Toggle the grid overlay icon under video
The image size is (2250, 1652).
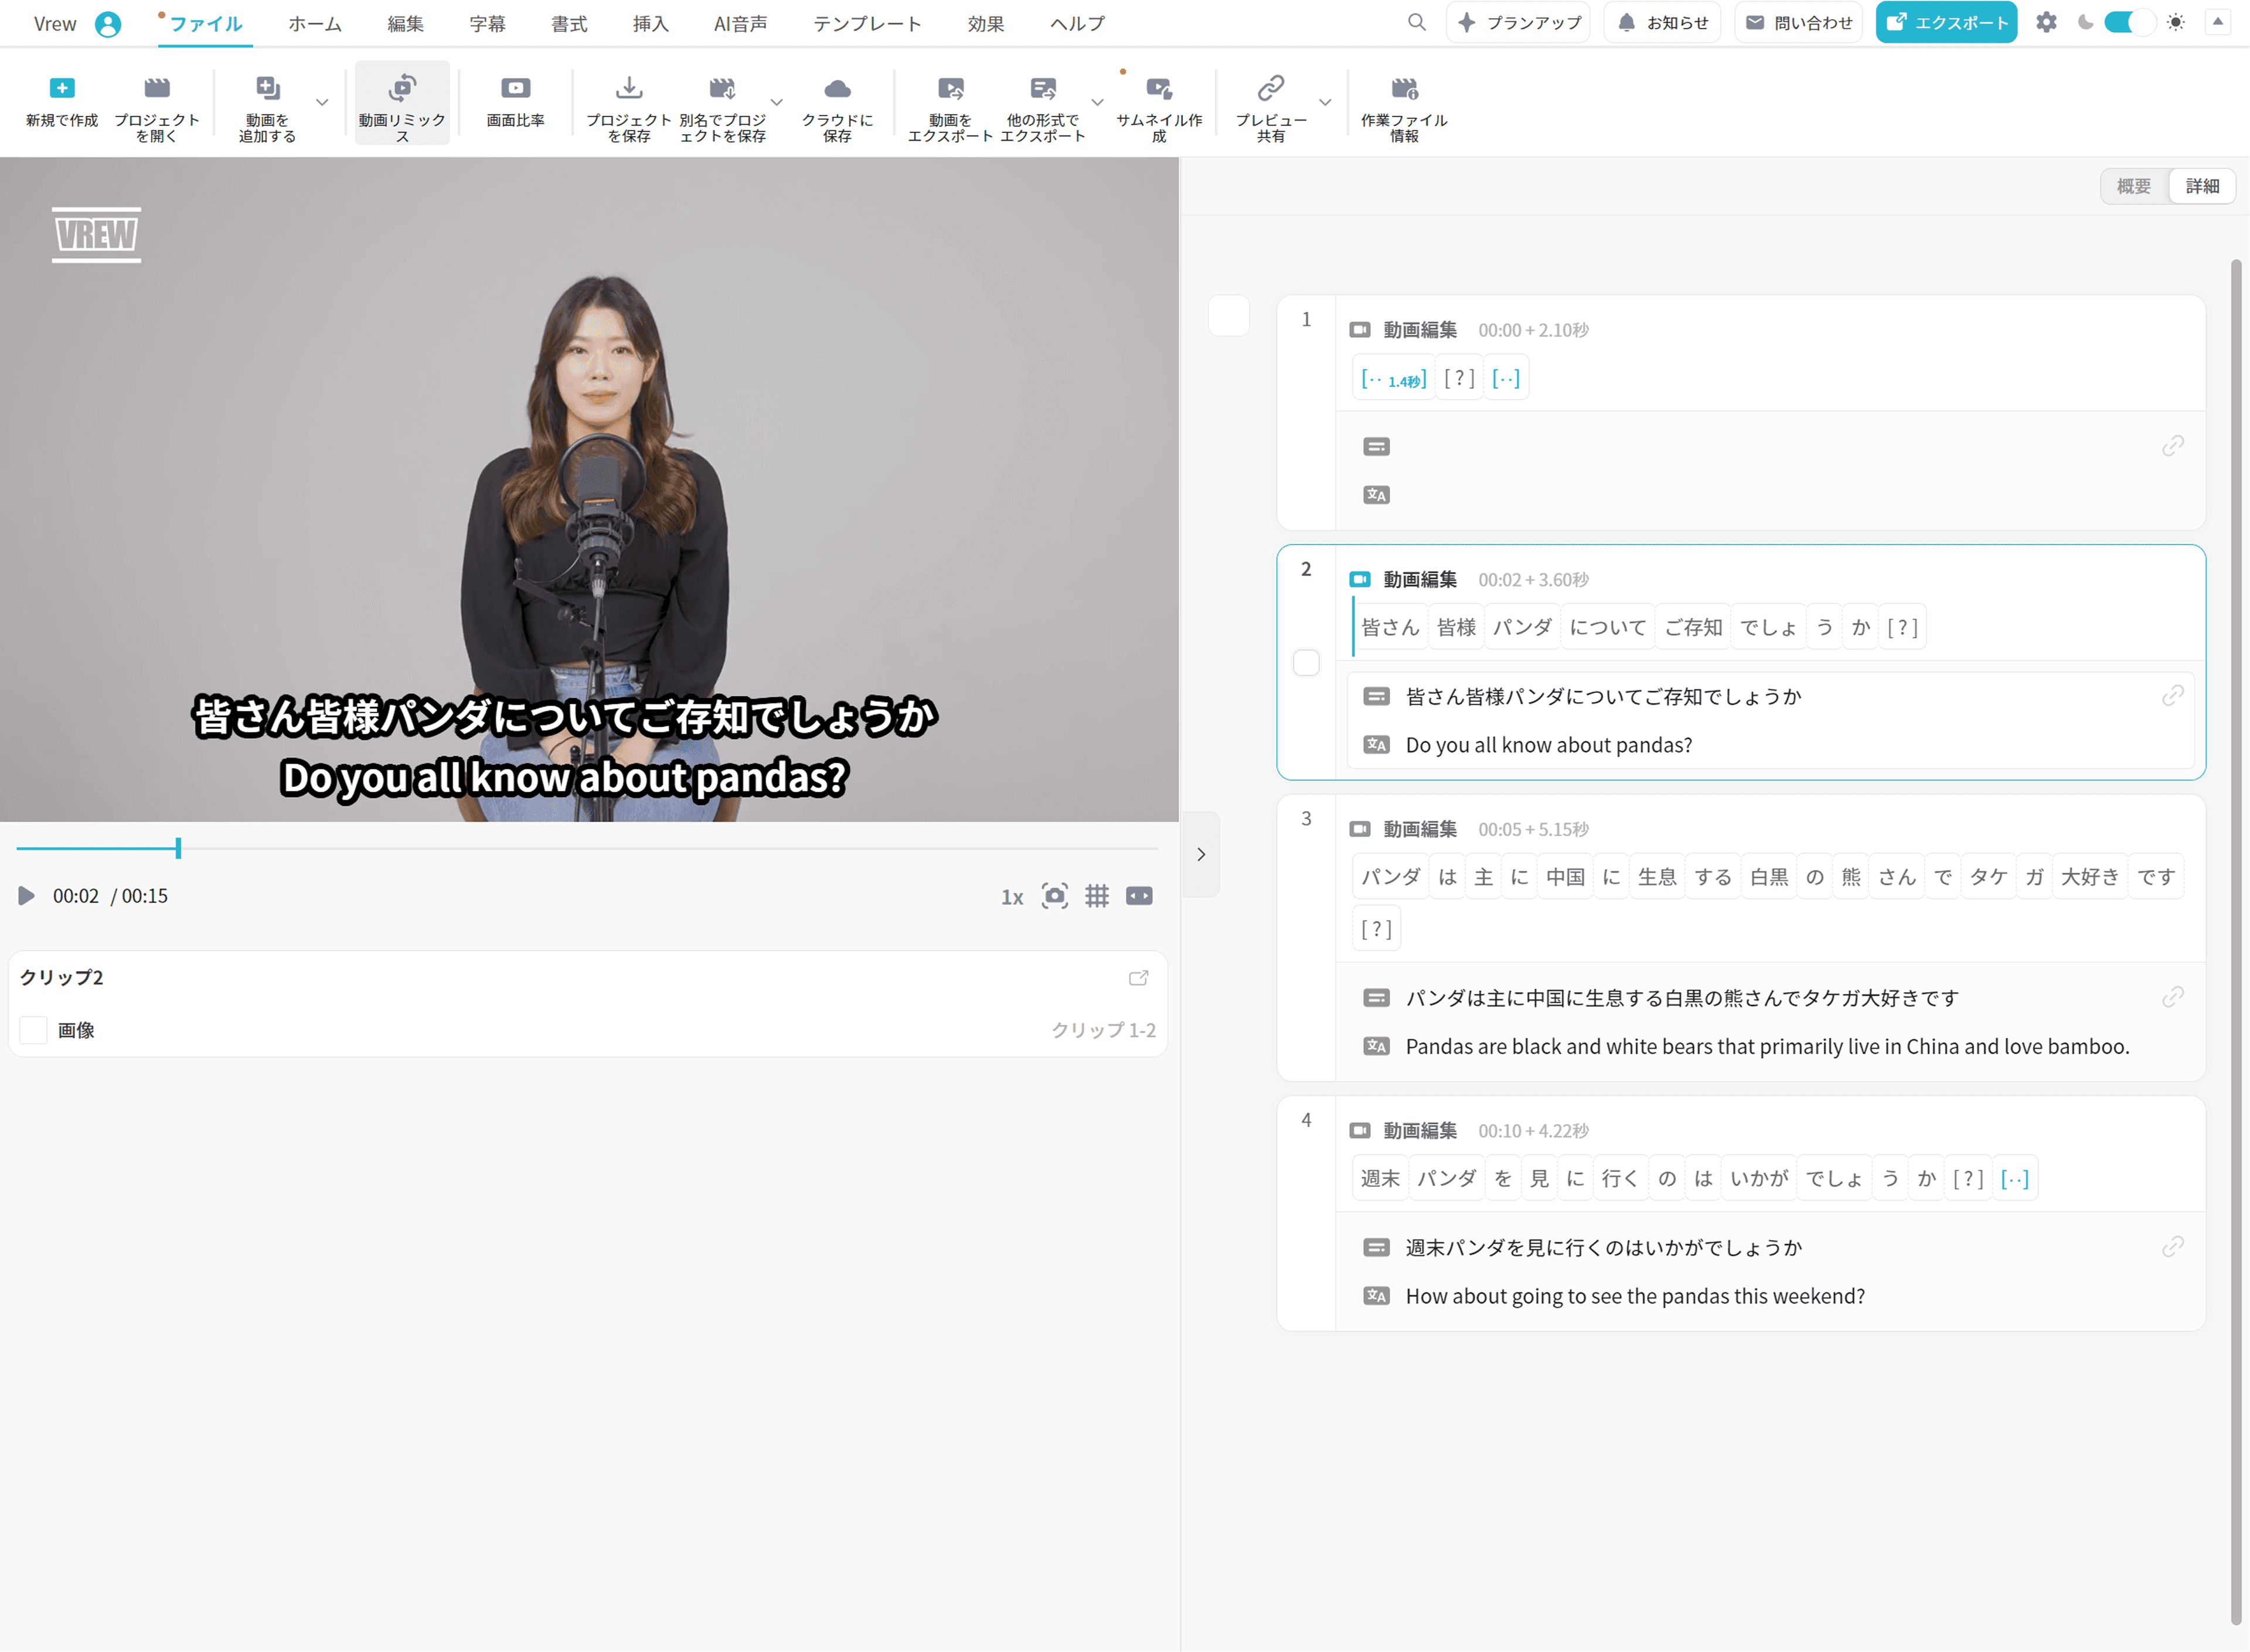click(x=1097, y=896)
